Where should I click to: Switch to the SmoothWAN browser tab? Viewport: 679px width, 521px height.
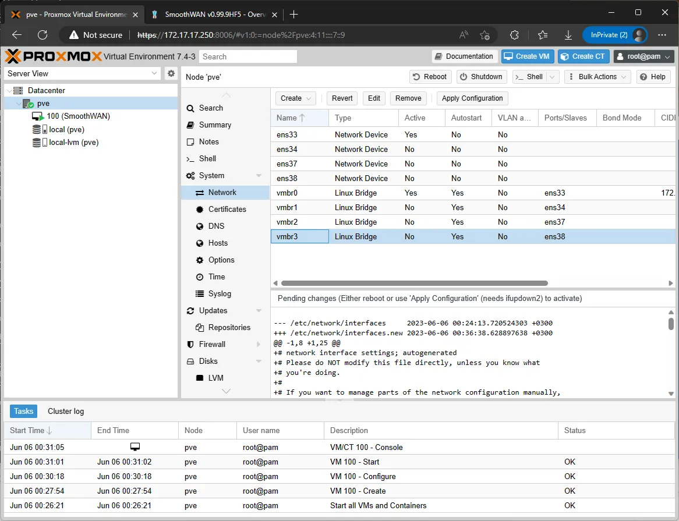[x=214, y=15]
